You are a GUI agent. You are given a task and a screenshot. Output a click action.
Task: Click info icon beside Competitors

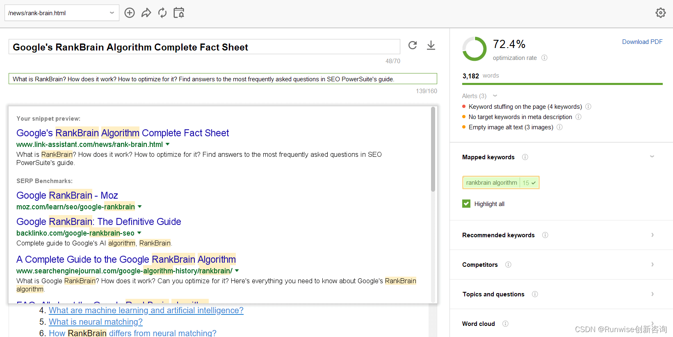click(x=508, y=265)
